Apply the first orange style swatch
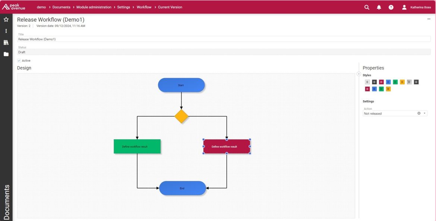The height and width of the screenshot is (221, 436). tap(402, 82)
